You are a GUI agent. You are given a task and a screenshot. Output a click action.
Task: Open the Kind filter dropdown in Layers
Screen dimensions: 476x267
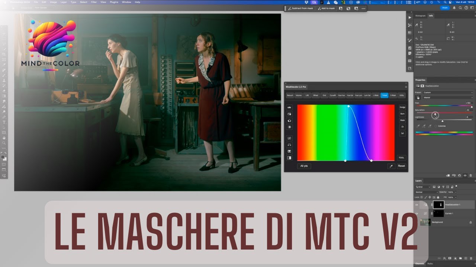click(423, 187)
